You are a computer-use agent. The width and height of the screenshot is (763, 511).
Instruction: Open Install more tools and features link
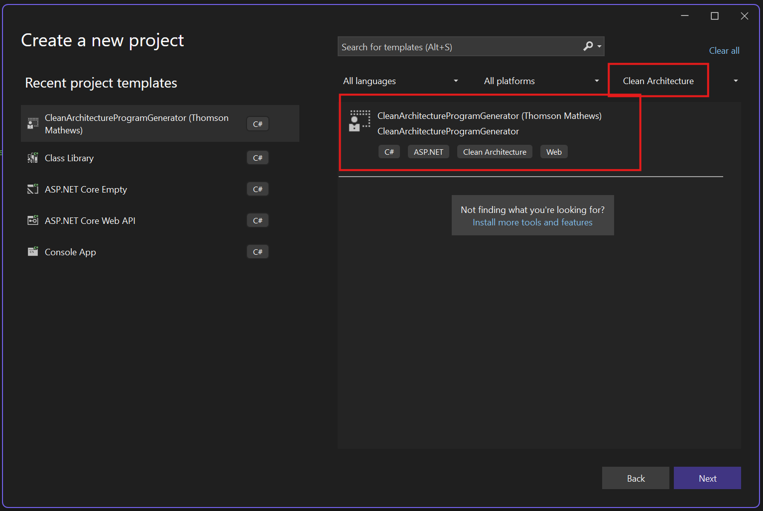tap(532, 222)
